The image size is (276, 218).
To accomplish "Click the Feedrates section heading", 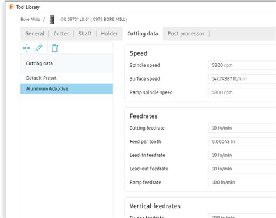I will pyautogui.click(x=144, y=116).
